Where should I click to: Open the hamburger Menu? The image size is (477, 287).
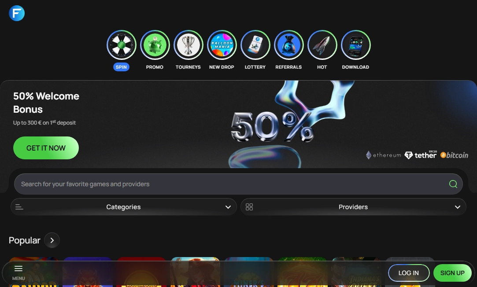click(18, 272)
